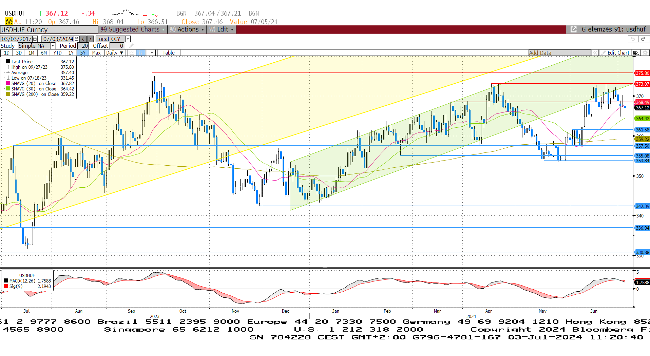650x356 pixels.
Task: Collapse panel with double chevron icon
Action: pyautogui.click(x=595, y=53)
